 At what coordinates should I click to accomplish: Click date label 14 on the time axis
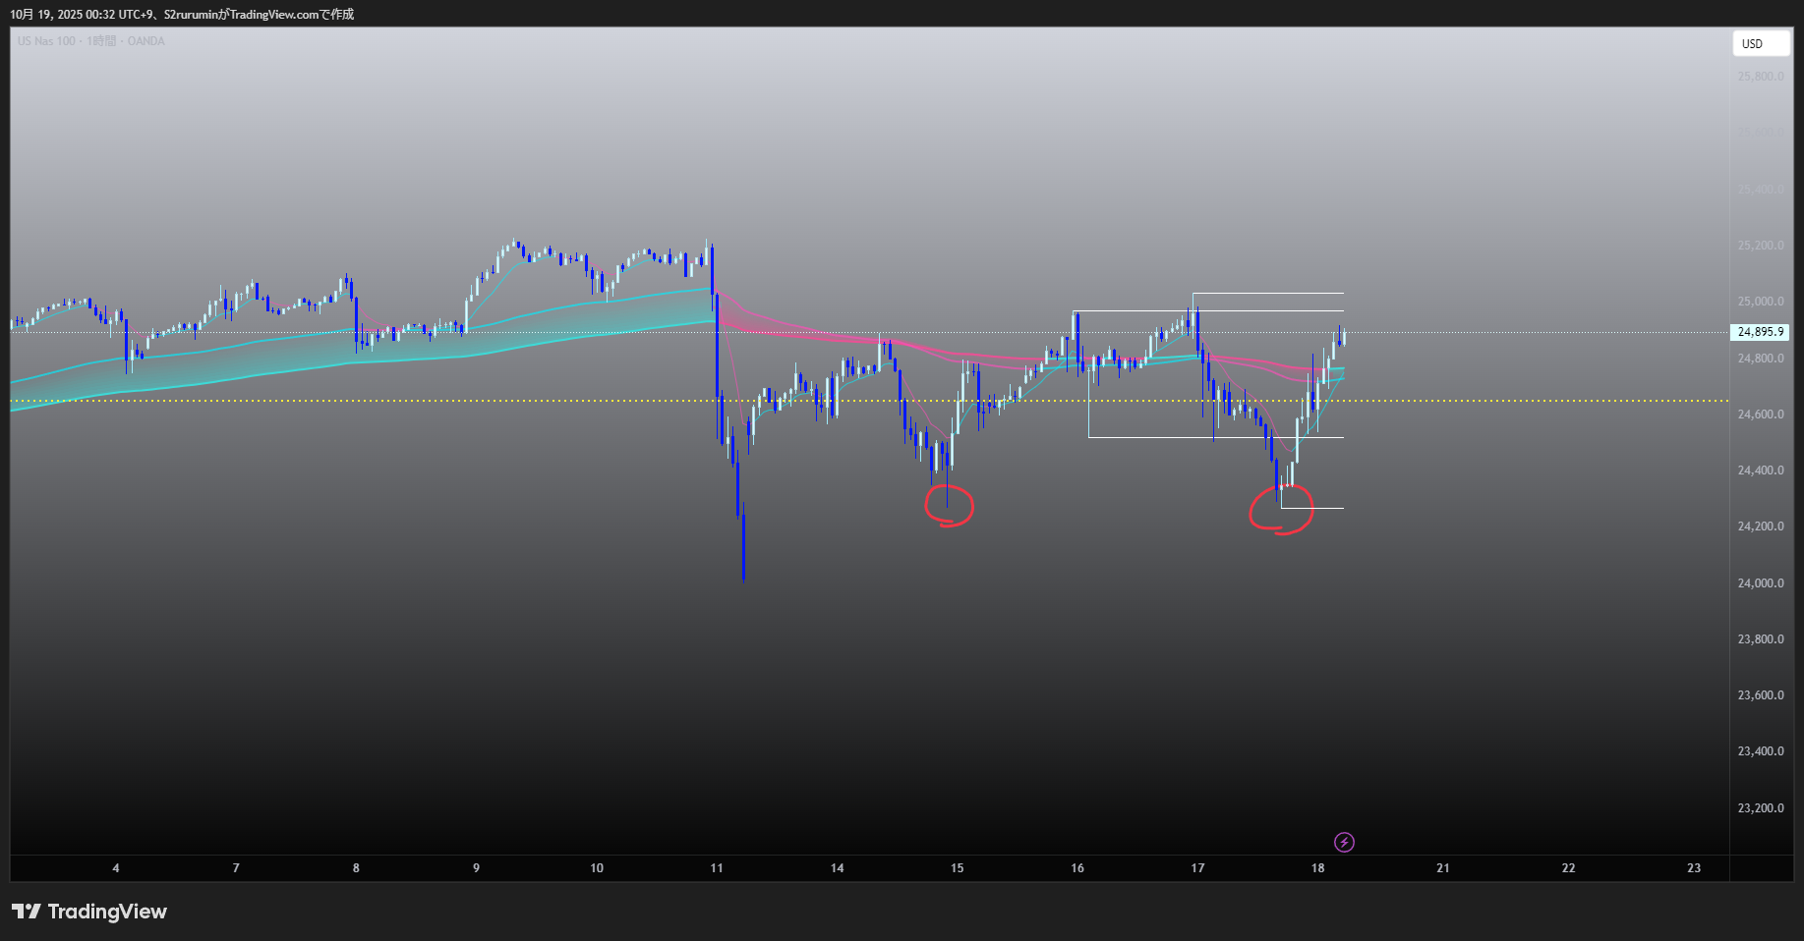(x=837, y=868)
